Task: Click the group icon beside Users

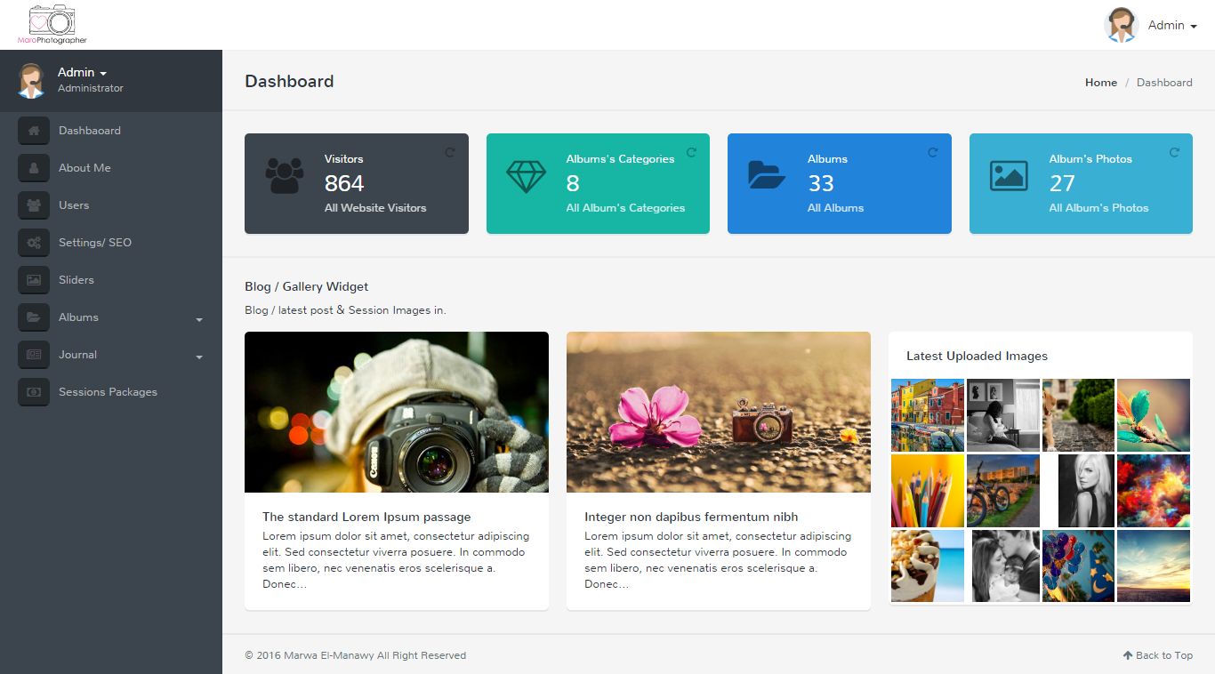Action: coord(34,205)
